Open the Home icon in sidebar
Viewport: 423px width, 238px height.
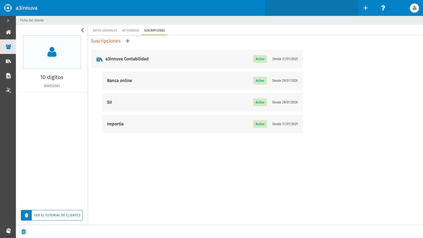pyautogui.click(x=8, y=32)
